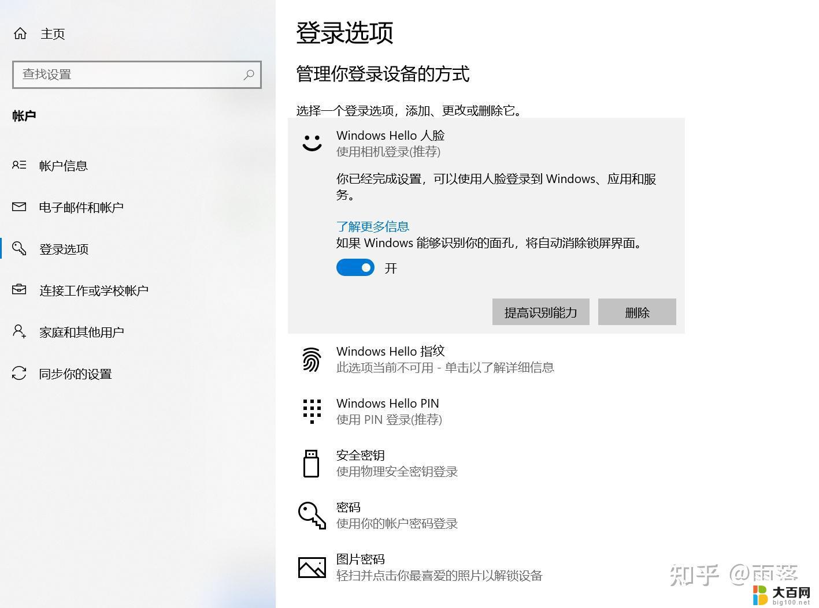The width and height of the screenshot is (819, 608).
Task: Expand the 密码 sign-in option
Action: [x=486, y=515]
